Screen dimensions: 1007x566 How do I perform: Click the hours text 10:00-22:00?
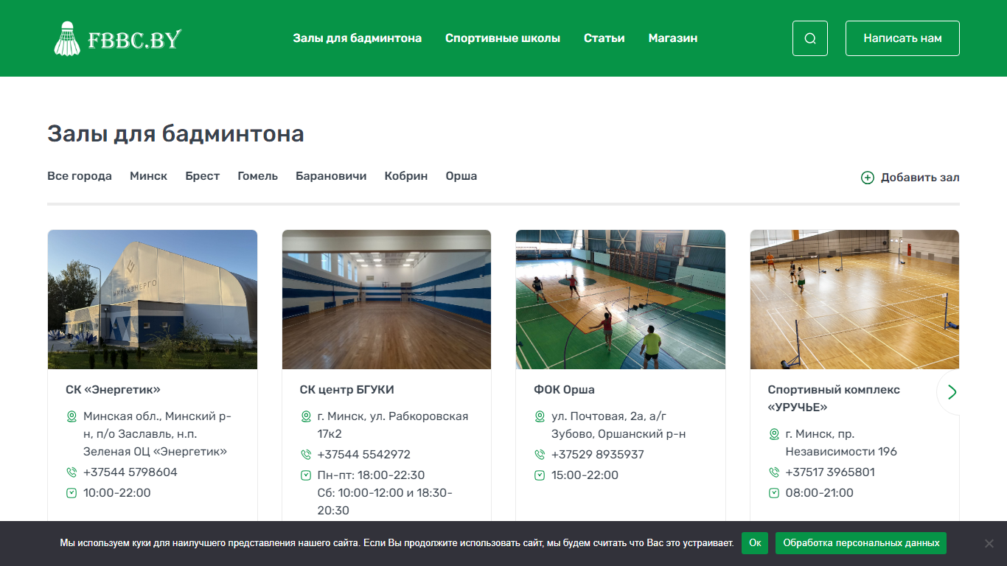(117, 493)
